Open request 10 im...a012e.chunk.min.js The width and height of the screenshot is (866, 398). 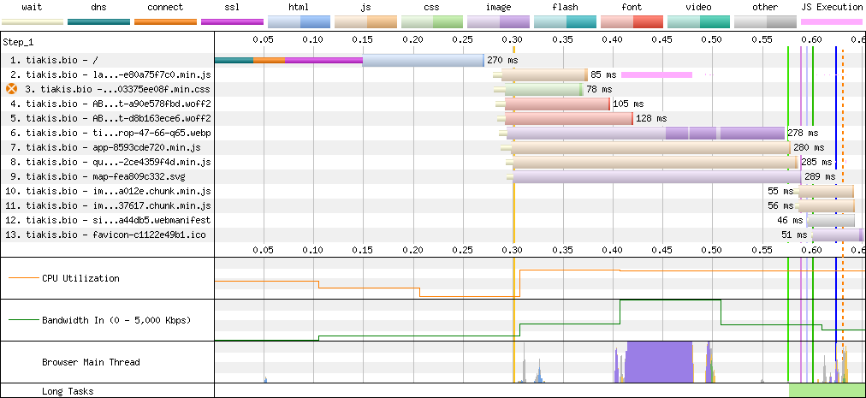[108, 191]
